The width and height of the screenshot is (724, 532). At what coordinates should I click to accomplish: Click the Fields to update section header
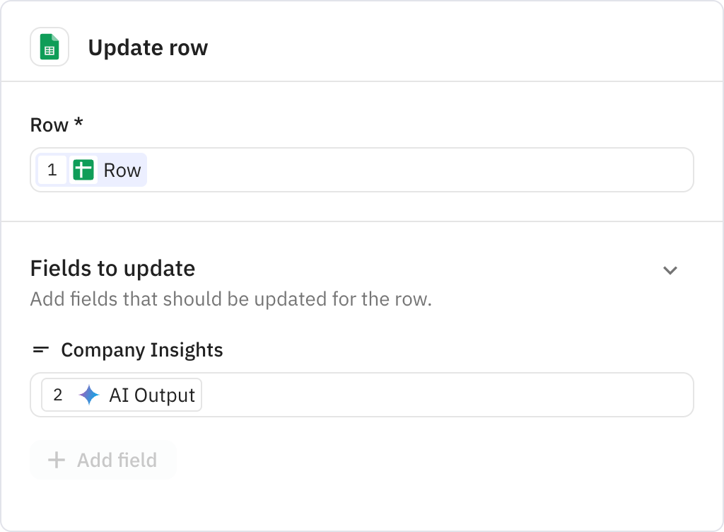click(x=112, y=269)
